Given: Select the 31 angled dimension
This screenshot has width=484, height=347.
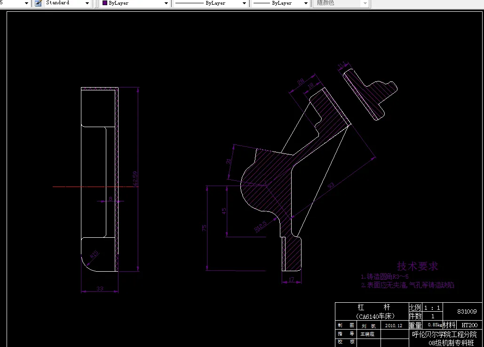Looking at the screenshot, I should coord(229,161).
